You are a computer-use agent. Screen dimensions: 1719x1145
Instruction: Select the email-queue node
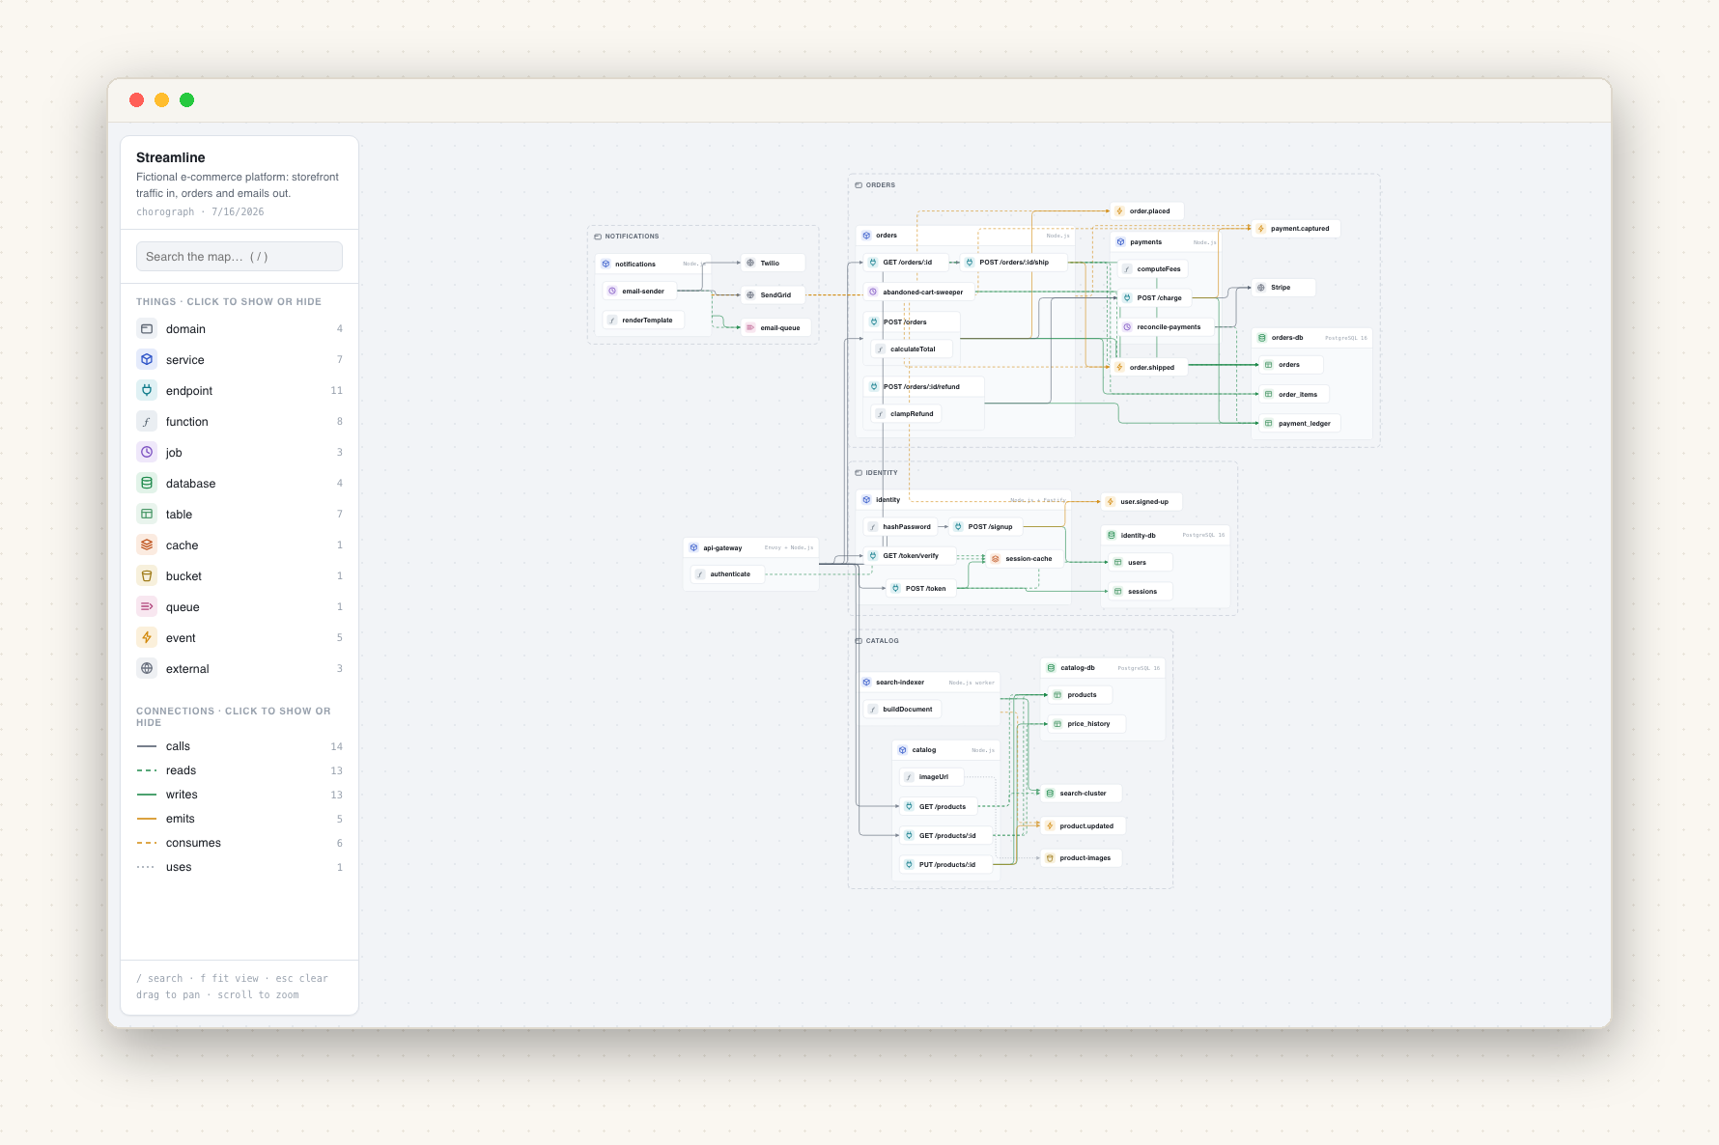point(775,328)
